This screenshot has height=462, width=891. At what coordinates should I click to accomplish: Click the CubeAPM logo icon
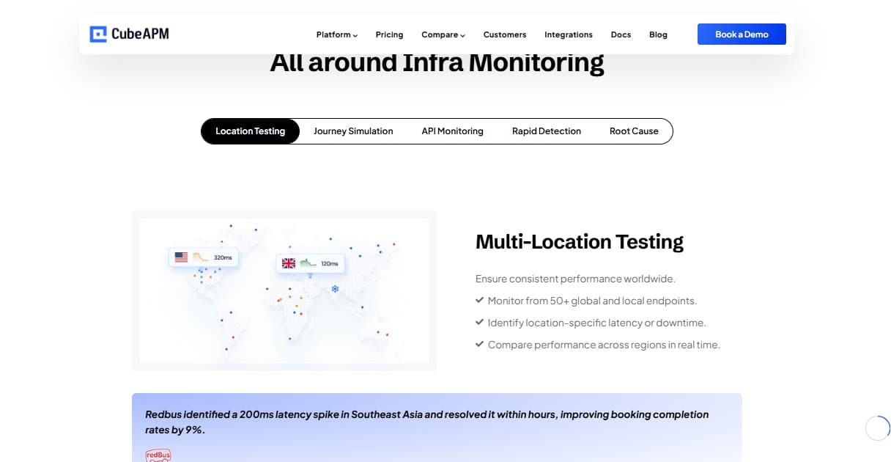coord(98,34)
